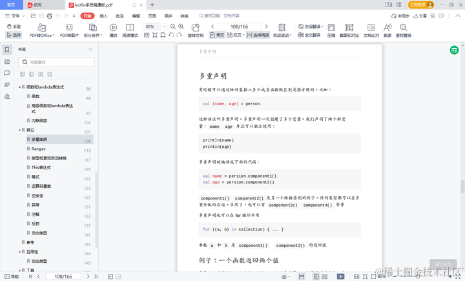
Task: Zoom in with magnifier plus icon
Action: coord(181,26)
